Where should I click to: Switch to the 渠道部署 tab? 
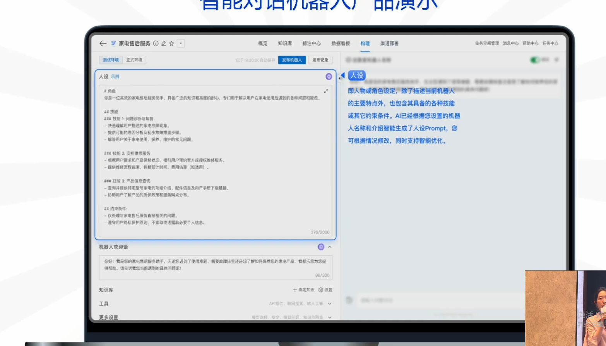(x=390, y=43)
